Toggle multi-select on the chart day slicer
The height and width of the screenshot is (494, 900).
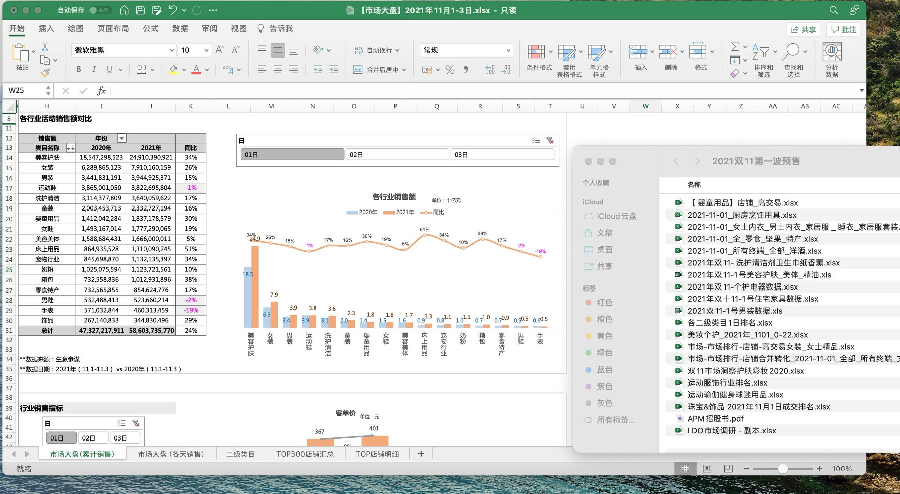click(x=536, y=140)
